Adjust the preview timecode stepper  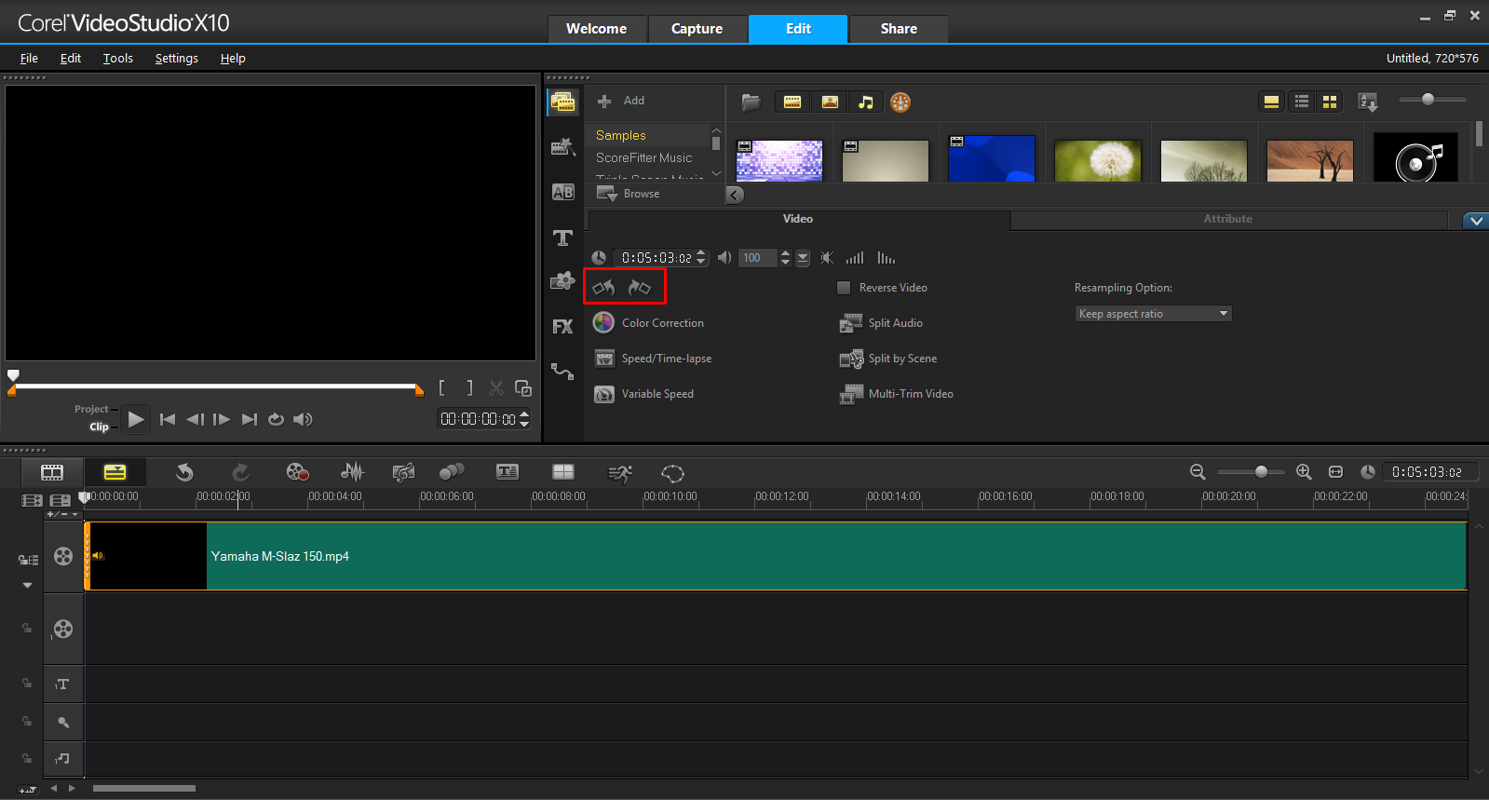pyautogui.click(x=524, y=419)
